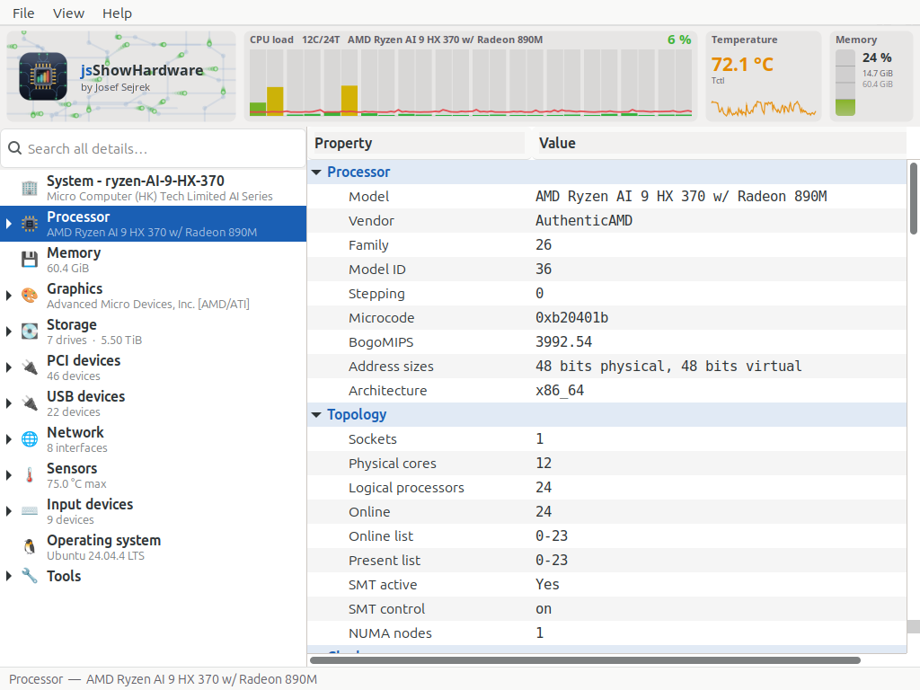920x690 pixels.
Task: Click the horizontal scrollbar at bottom
Action: [x=585, y=660]
